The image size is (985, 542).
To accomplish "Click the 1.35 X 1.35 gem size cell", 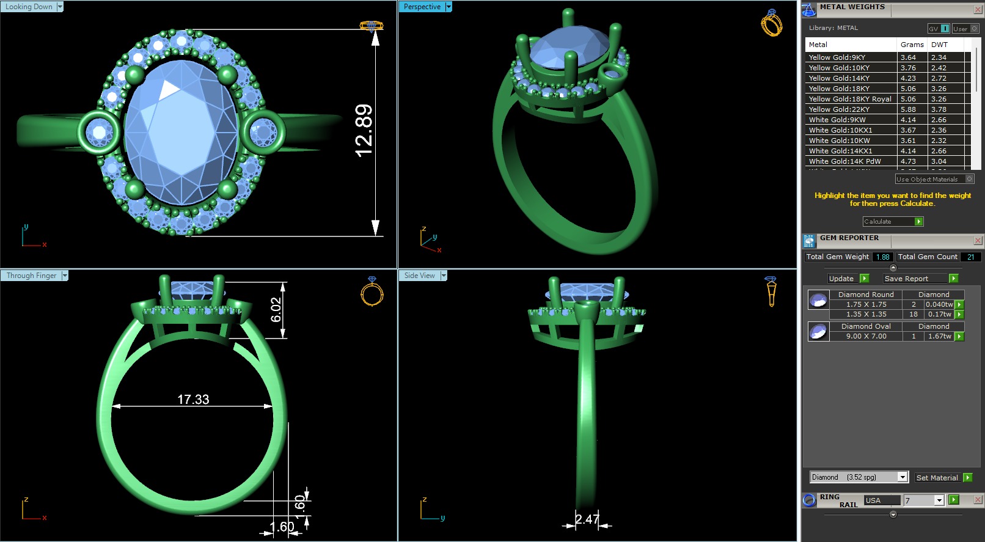I will (866, 314).
